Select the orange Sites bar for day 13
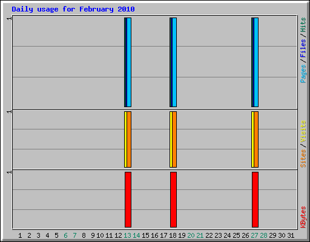 coord(129,139)
